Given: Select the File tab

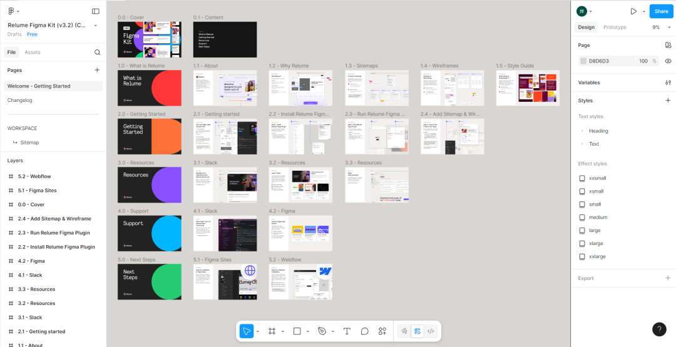Looking at the screenshot, I should (x=12, y=53).
